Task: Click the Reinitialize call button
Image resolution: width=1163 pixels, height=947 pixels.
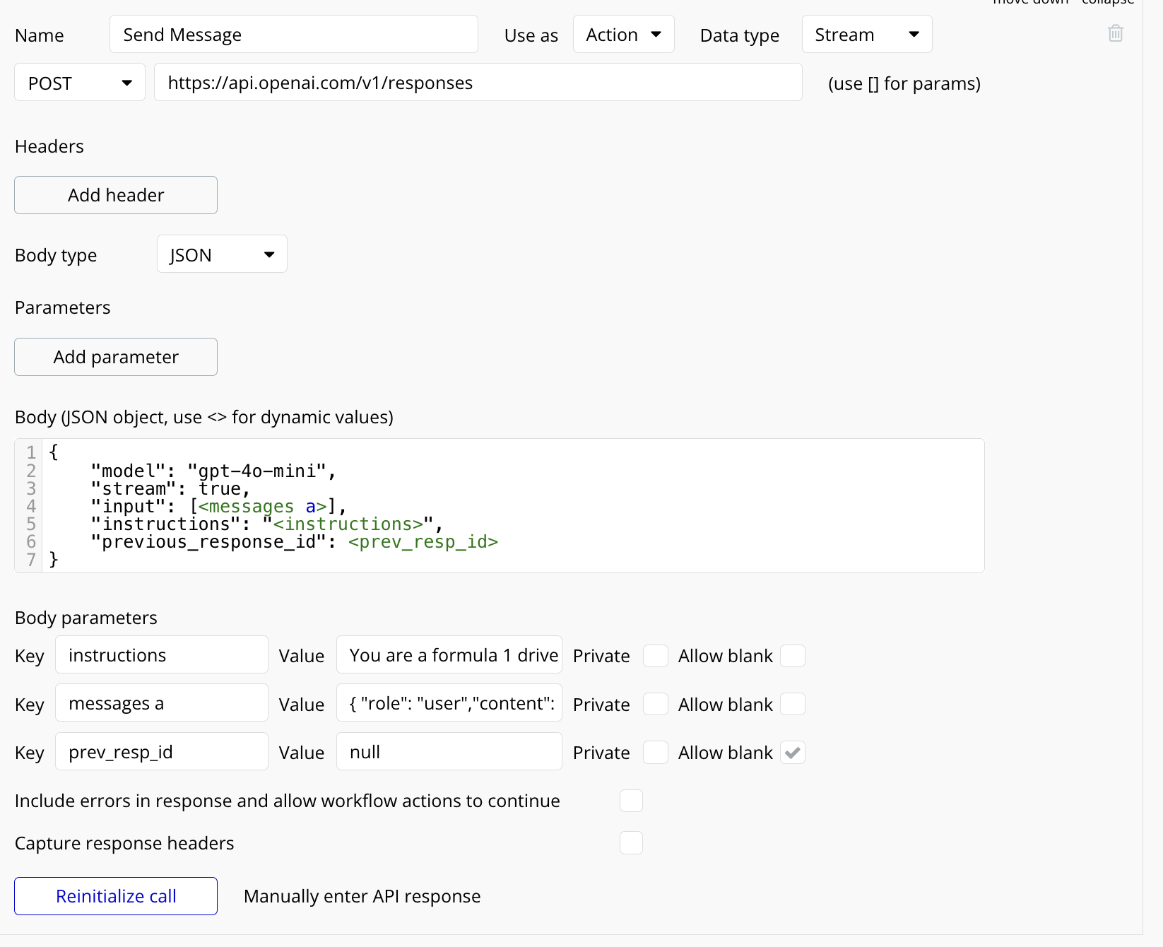Action: 116,896
